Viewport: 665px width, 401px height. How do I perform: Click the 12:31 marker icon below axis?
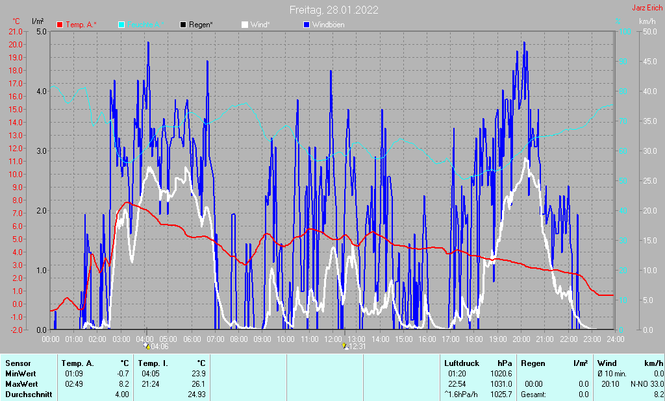coord(345,346)
